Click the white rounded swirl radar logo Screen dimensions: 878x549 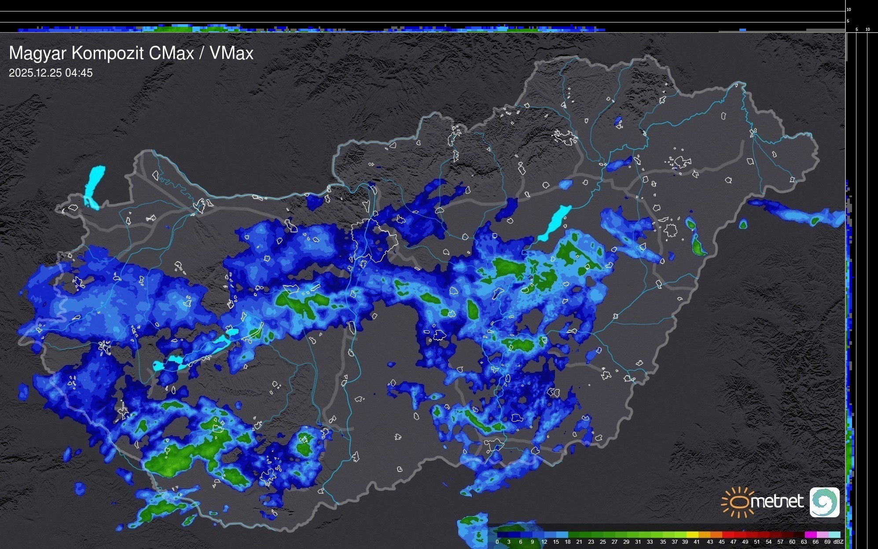click(824, 502)
